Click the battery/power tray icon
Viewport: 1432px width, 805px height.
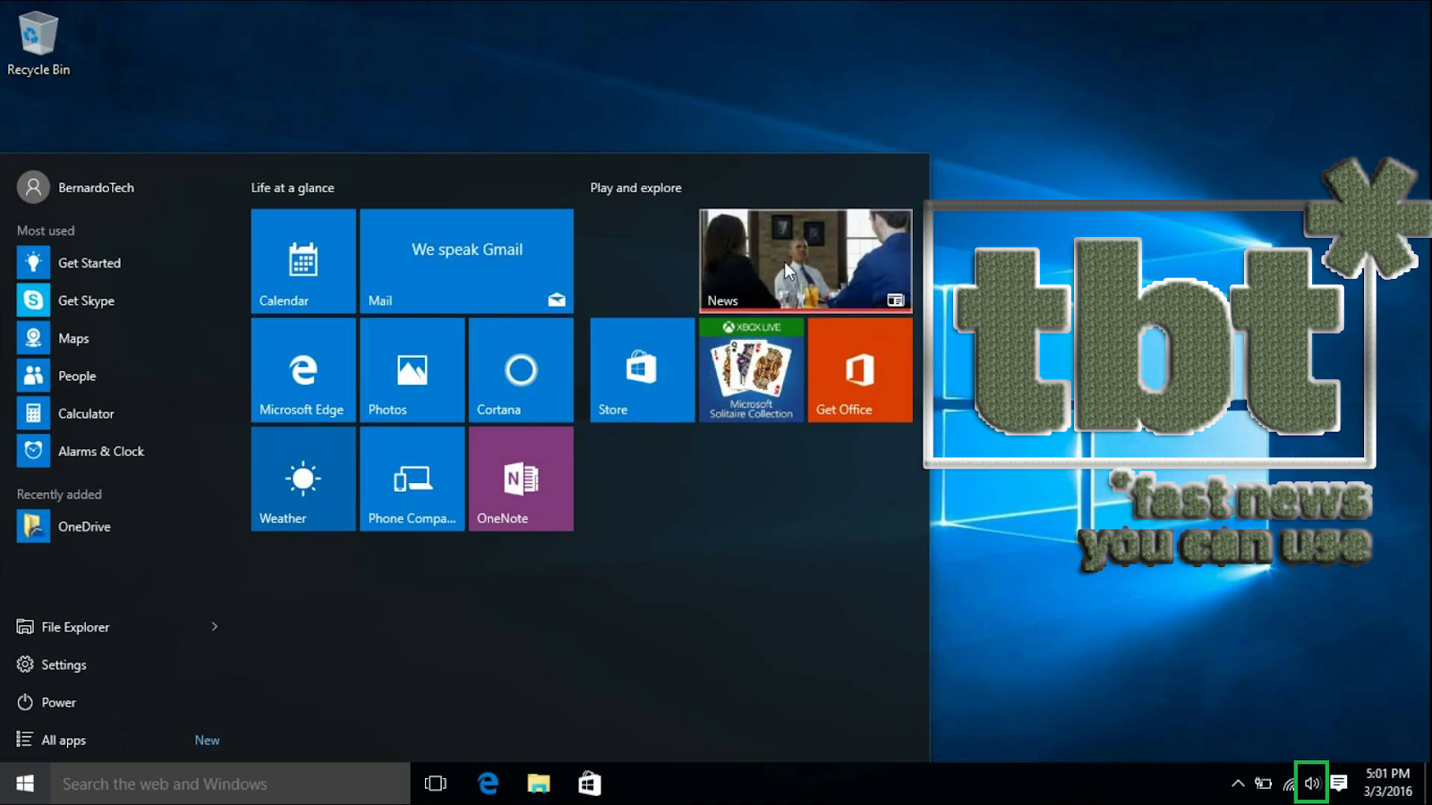coord(1263,784)
